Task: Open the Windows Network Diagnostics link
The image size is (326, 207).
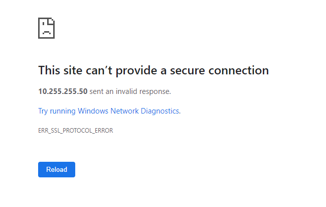Action: (x=109, y=111)
